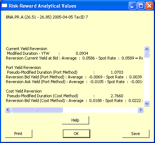Click the horizontal scrollbar thumb

pyautogui.click(x=37, y=110)
